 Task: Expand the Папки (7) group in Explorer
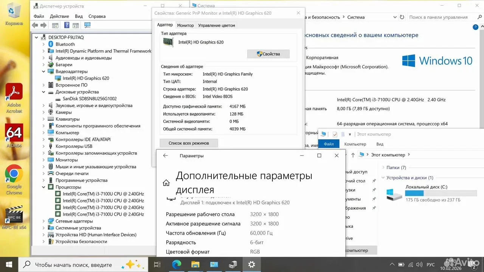[x=383, y=167]
